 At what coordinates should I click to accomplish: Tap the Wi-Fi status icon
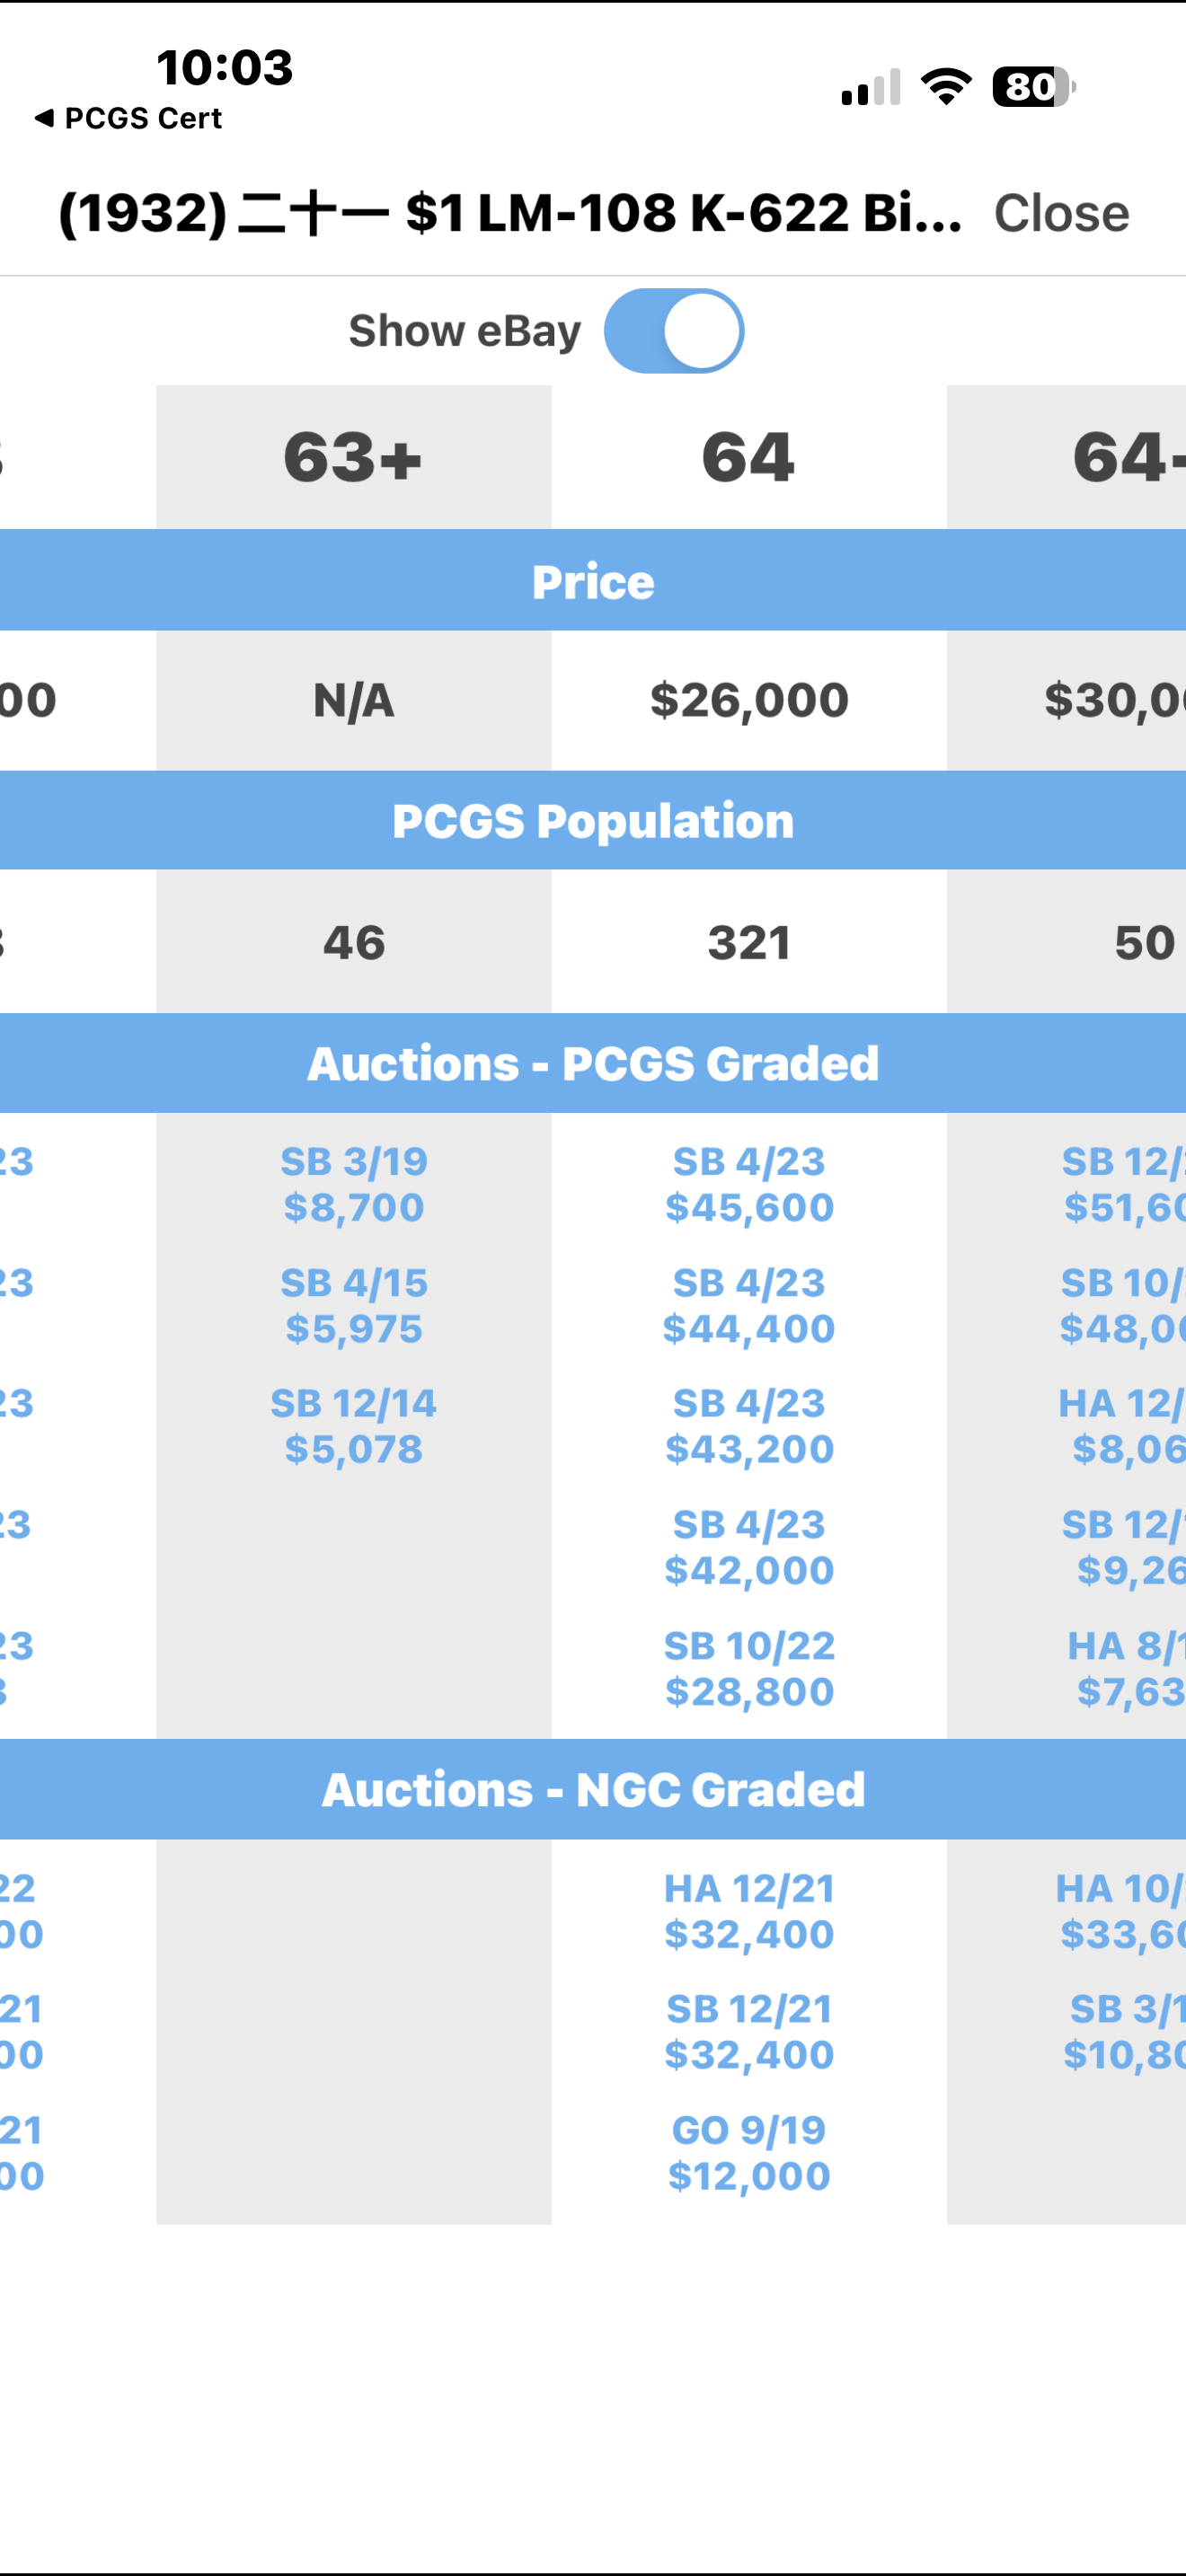[x=946, y=87]
